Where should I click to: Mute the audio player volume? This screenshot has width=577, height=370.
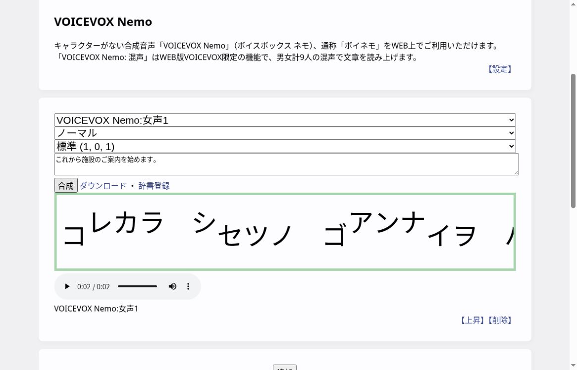tap(172, 286)
